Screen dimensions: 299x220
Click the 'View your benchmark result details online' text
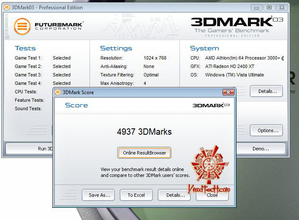point(142,169)
